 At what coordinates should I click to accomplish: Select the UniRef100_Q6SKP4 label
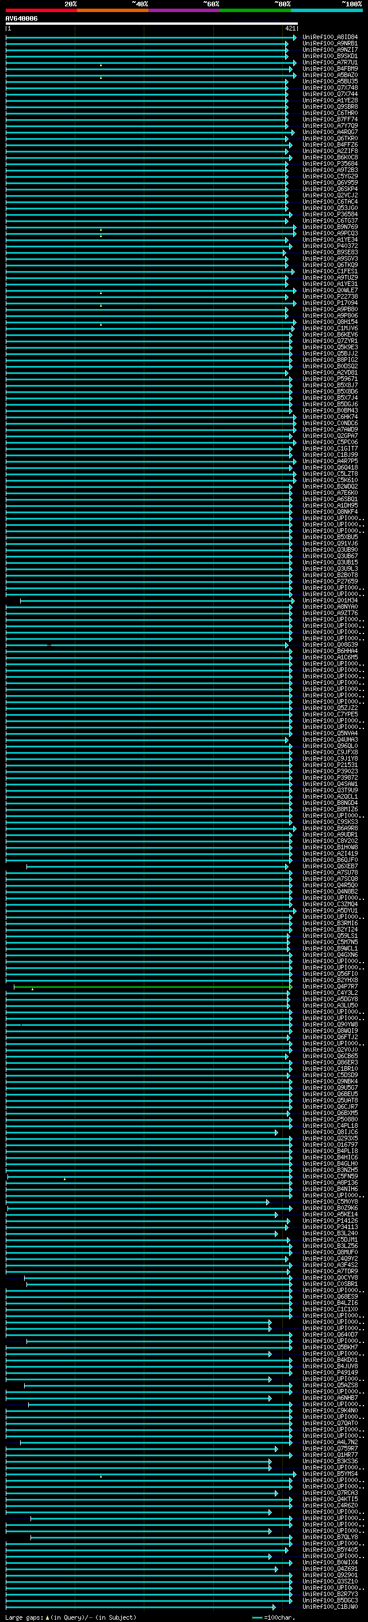coord(329,189)
